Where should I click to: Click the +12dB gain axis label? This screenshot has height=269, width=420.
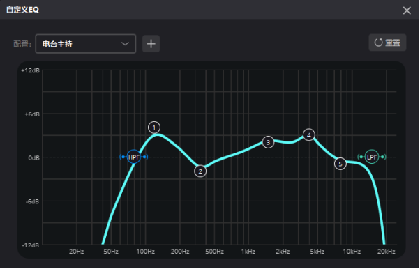30,70
